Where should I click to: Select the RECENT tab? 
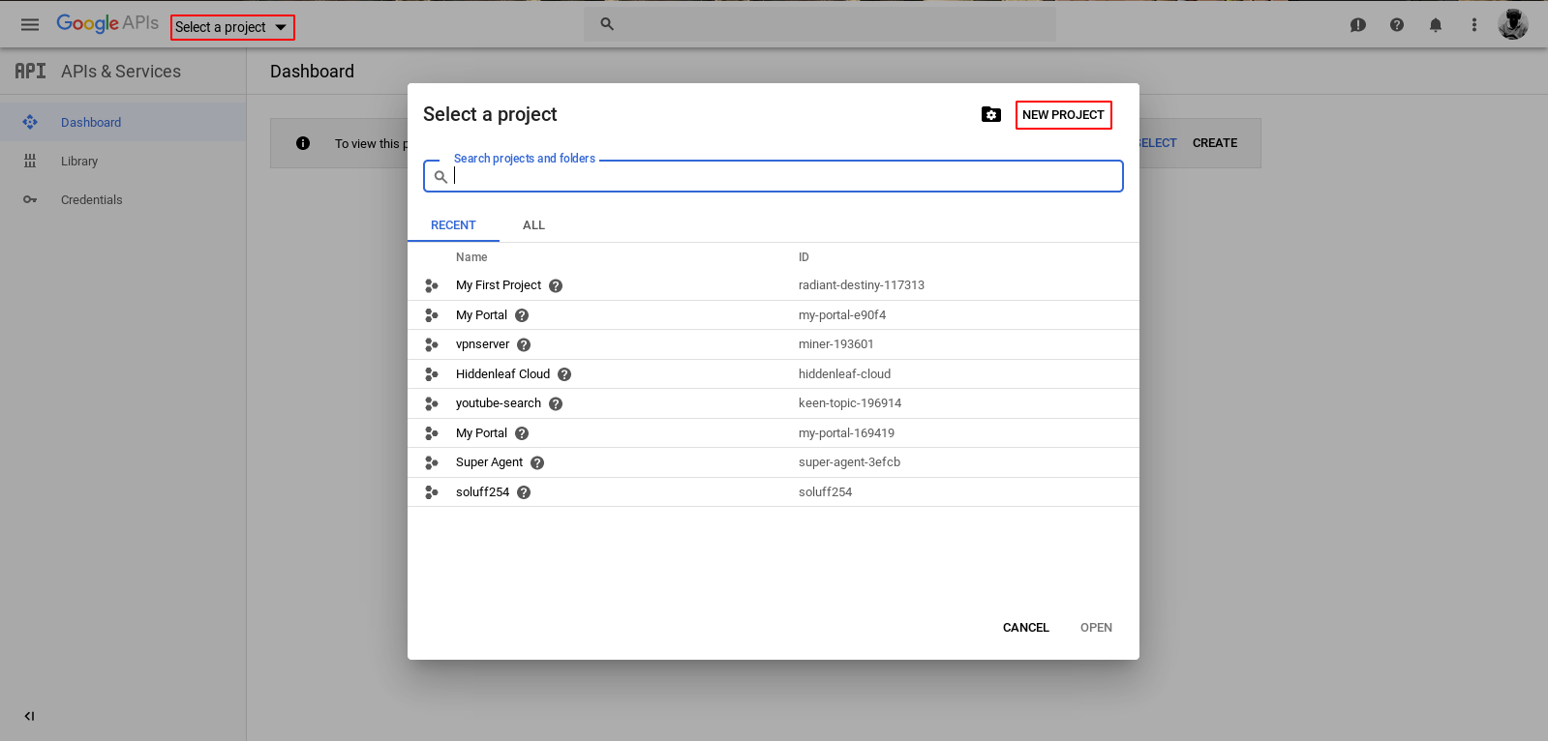point(453,225)
